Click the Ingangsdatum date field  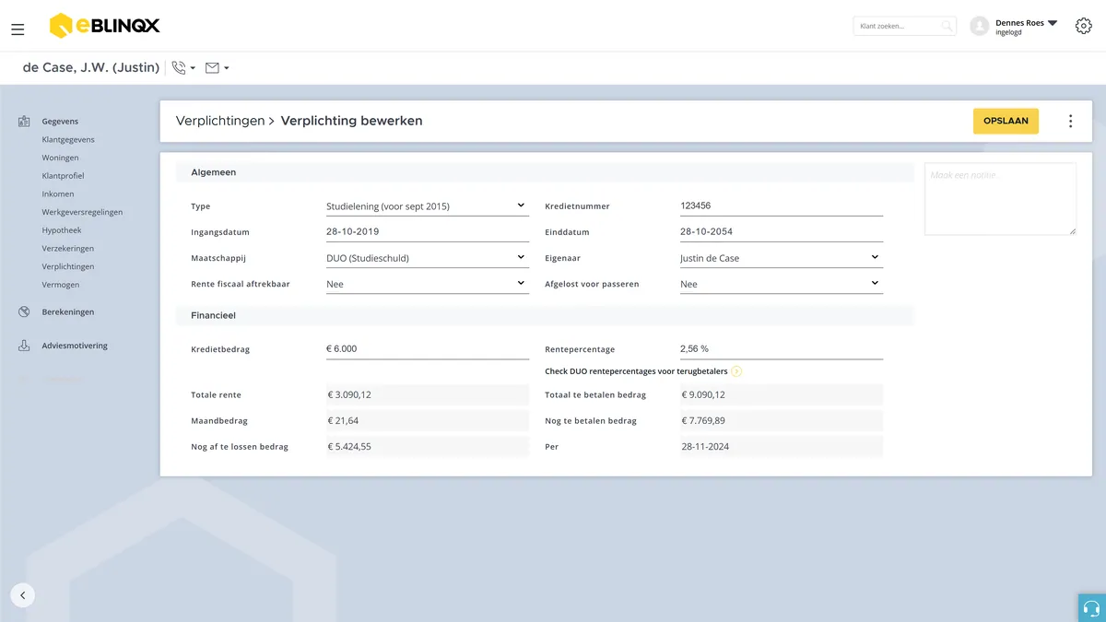pos(427,232)
